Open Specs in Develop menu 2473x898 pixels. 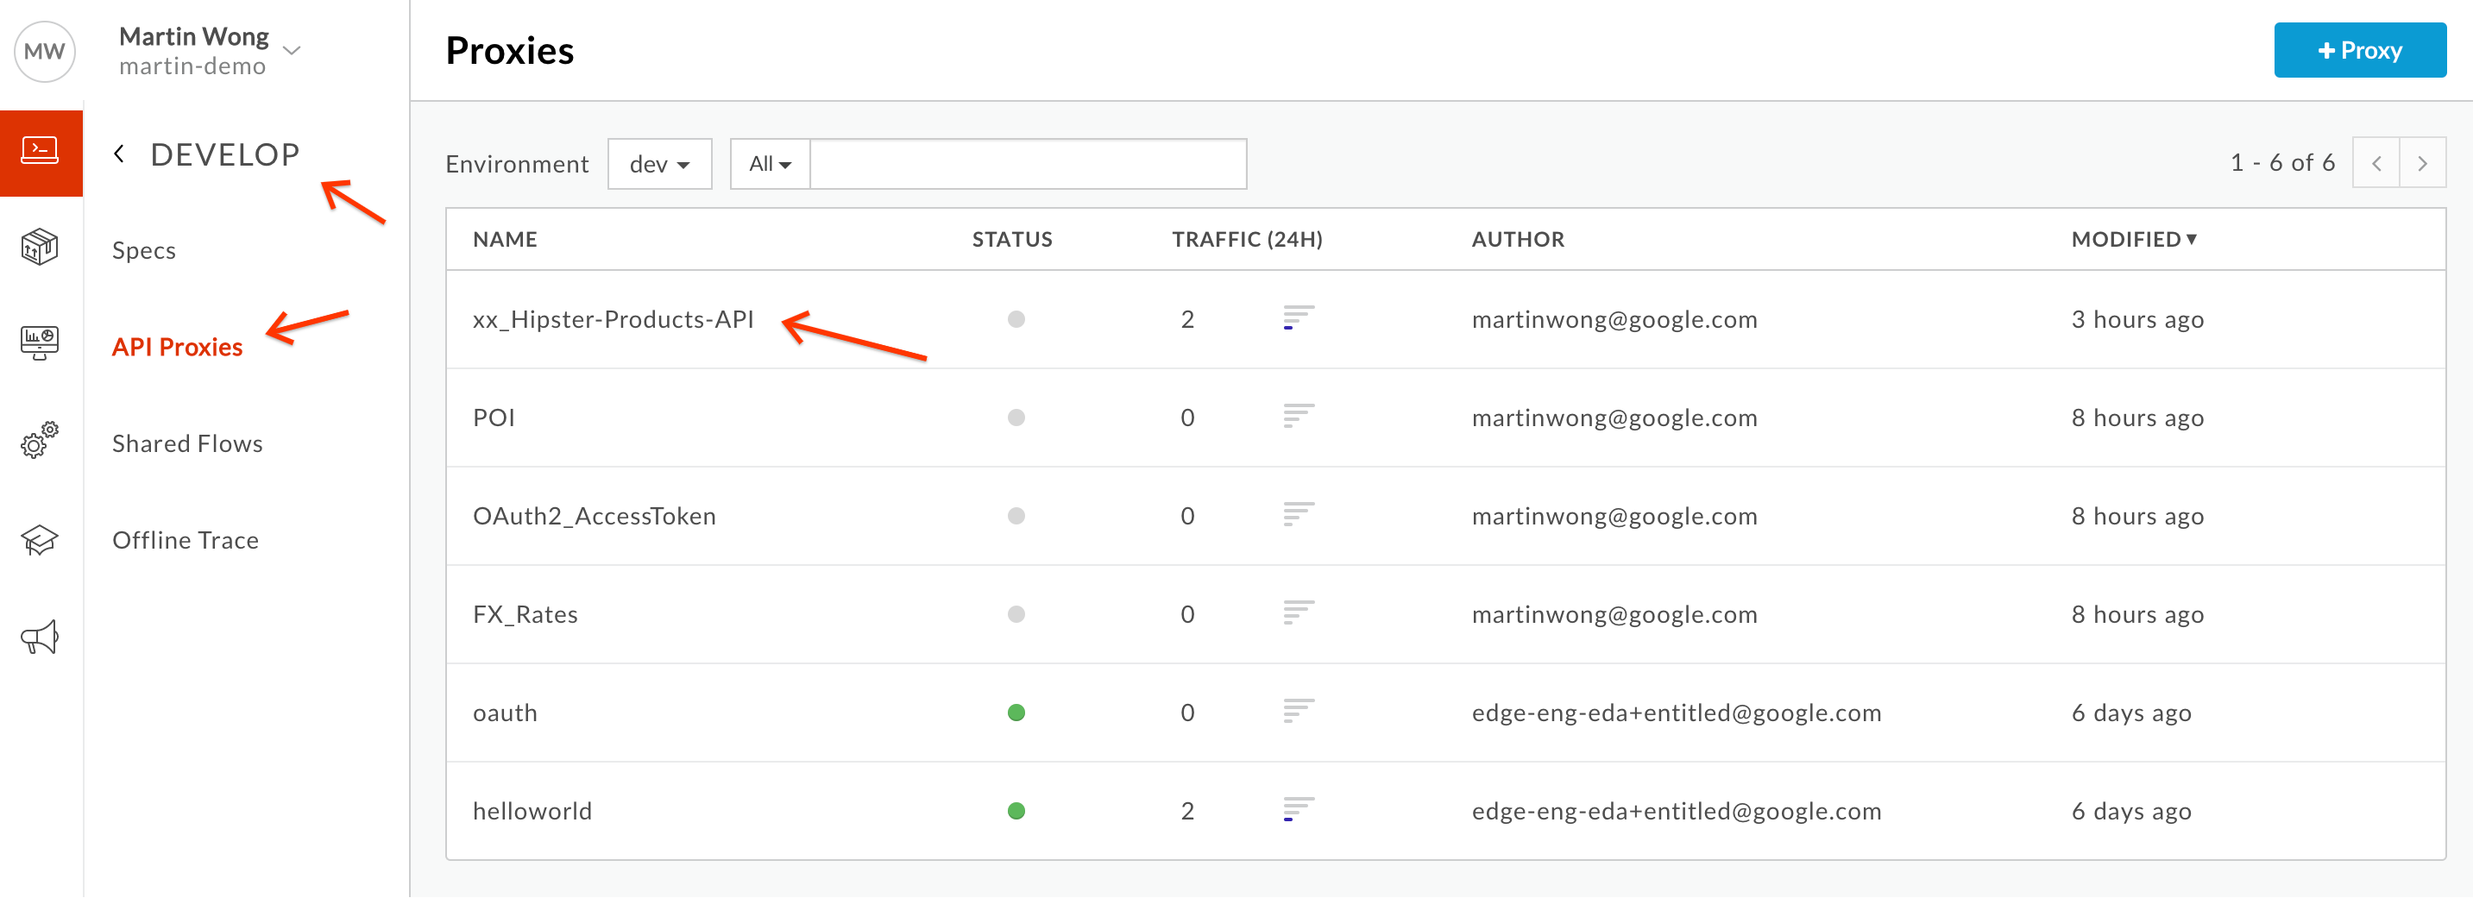tap(144, 250)
